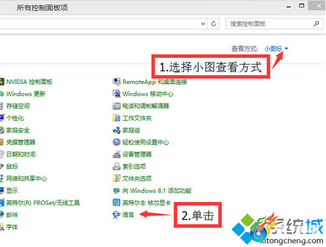This screenshot has height=247, width=326.
Task: Click into the 搜索控制面板 search field
Action: click(x=269, y=24)
